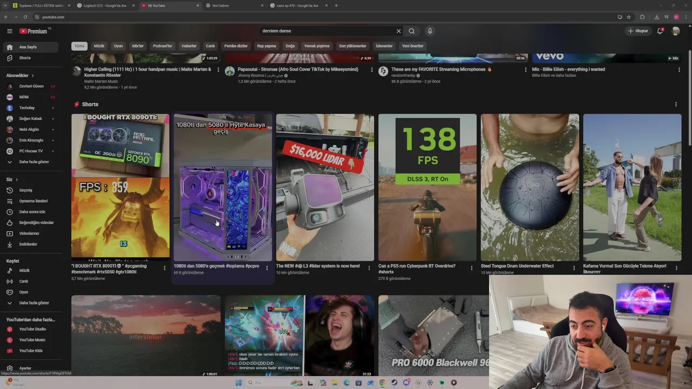Image resolution: width=692 pixels, height=389 pixels.
Task: Open options for RTX 8090Ti short
Action: pos(164,267)
